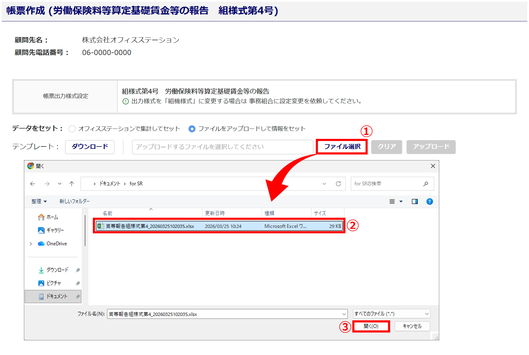Refresh the for SR folder listing
The width and height of the screenshot is (529, 355).
(x=338, y=184)
